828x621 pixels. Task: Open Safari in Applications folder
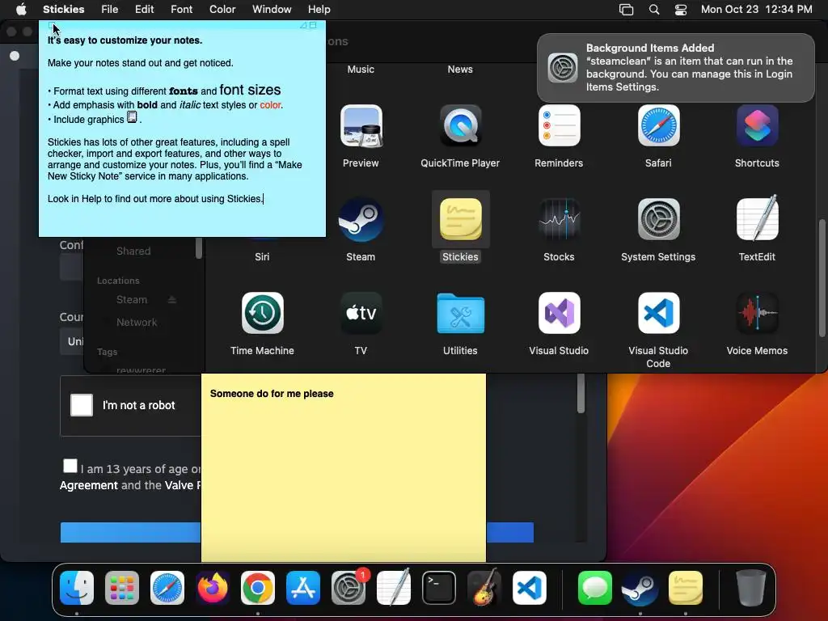(658, 125)
